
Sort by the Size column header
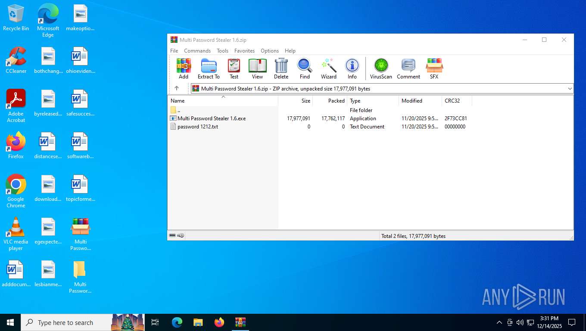click(x=295, y=101)
